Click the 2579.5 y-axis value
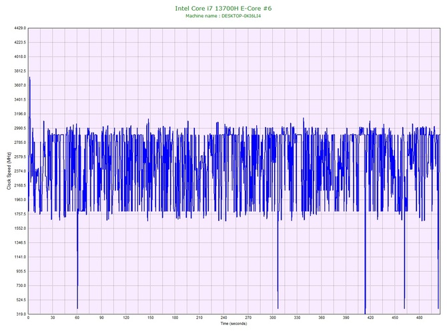The image size is (447, 335). point(19,157)
